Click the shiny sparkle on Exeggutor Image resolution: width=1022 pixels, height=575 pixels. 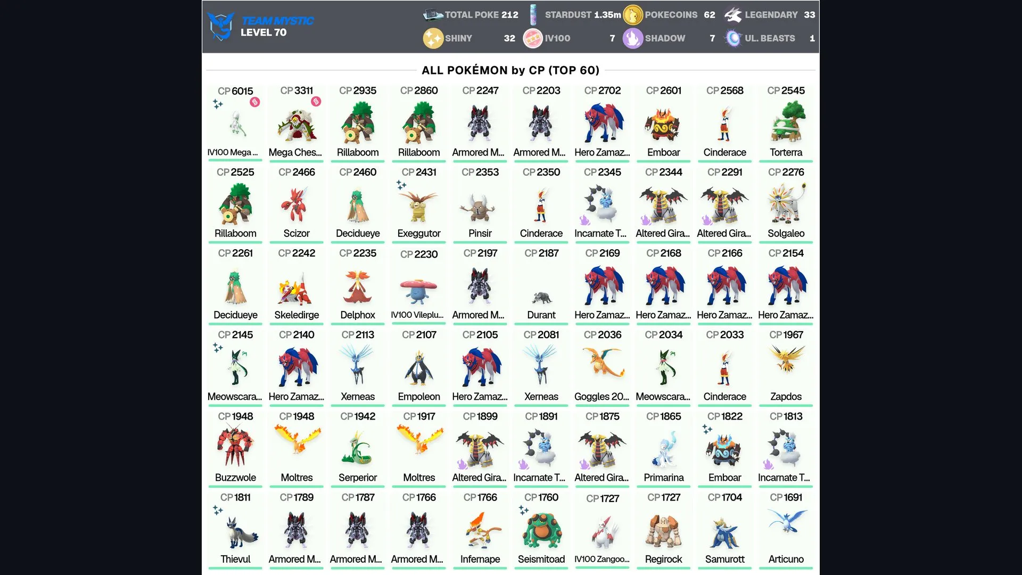(x=401, y=185)
